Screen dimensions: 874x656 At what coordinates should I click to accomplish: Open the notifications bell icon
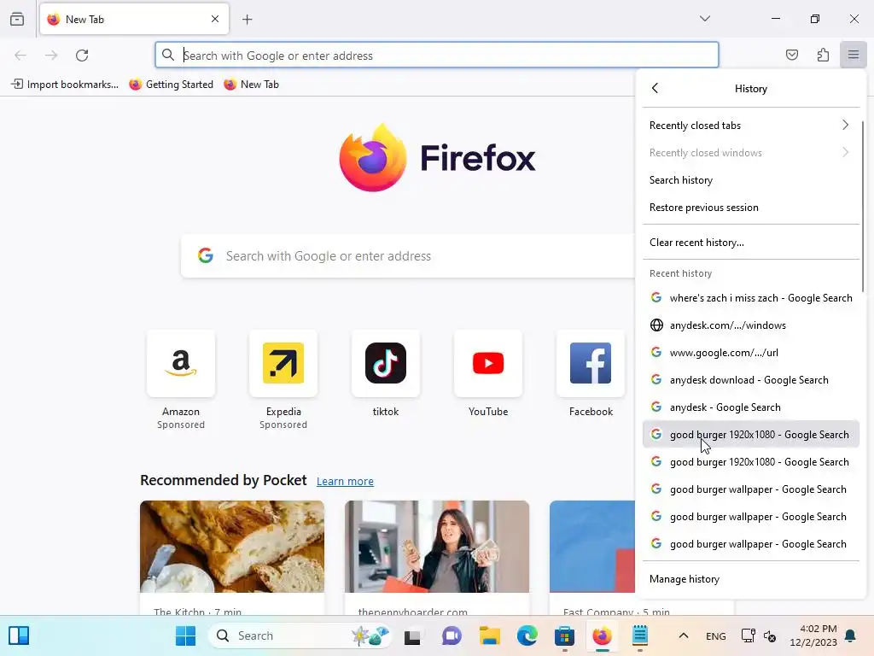pos(851,635)
